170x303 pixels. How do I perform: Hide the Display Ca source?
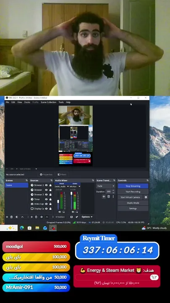pos(46,209)
